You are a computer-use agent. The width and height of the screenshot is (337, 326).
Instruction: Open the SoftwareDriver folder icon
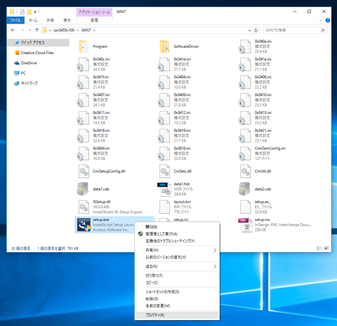tap(165, 47)
